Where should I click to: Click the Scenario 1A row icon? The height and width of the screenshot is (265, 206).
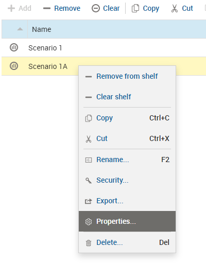(14, 66)
